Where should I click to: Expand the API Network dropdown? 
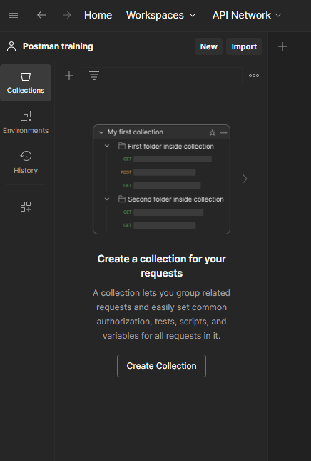247,15
